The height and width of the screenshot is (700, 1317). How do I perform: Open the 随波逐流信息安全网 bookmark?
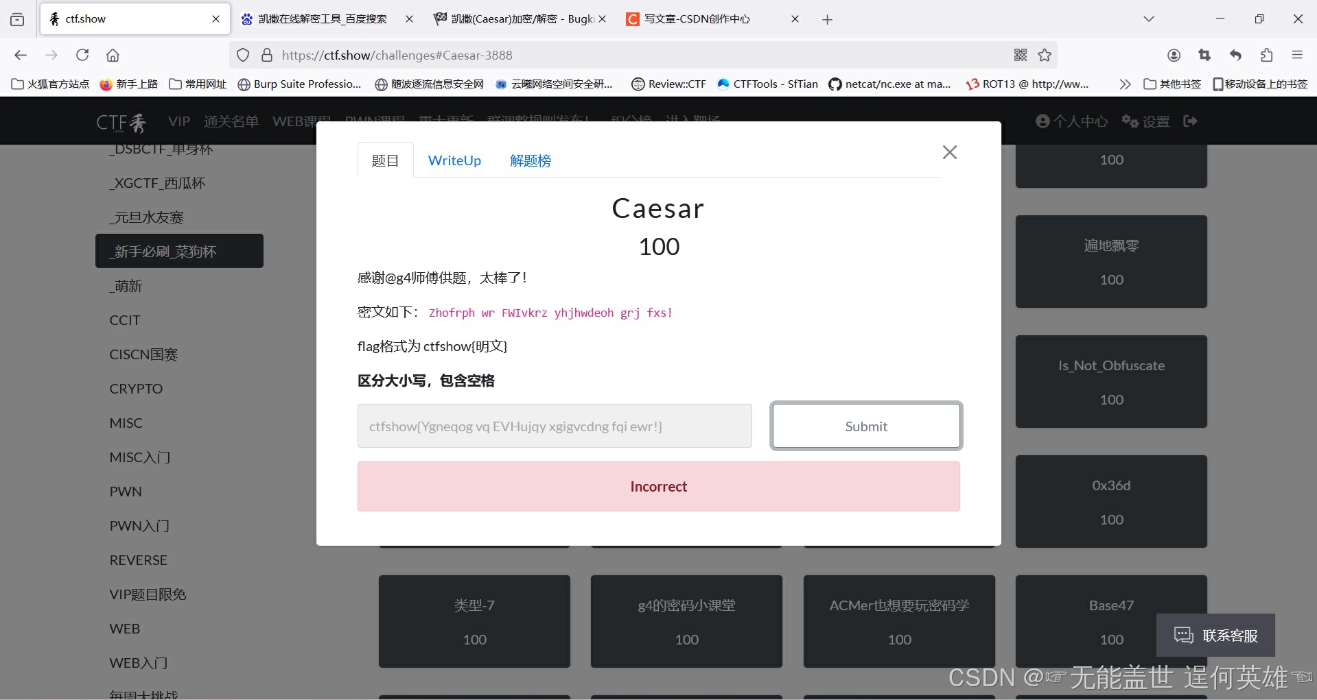(429, 84)
